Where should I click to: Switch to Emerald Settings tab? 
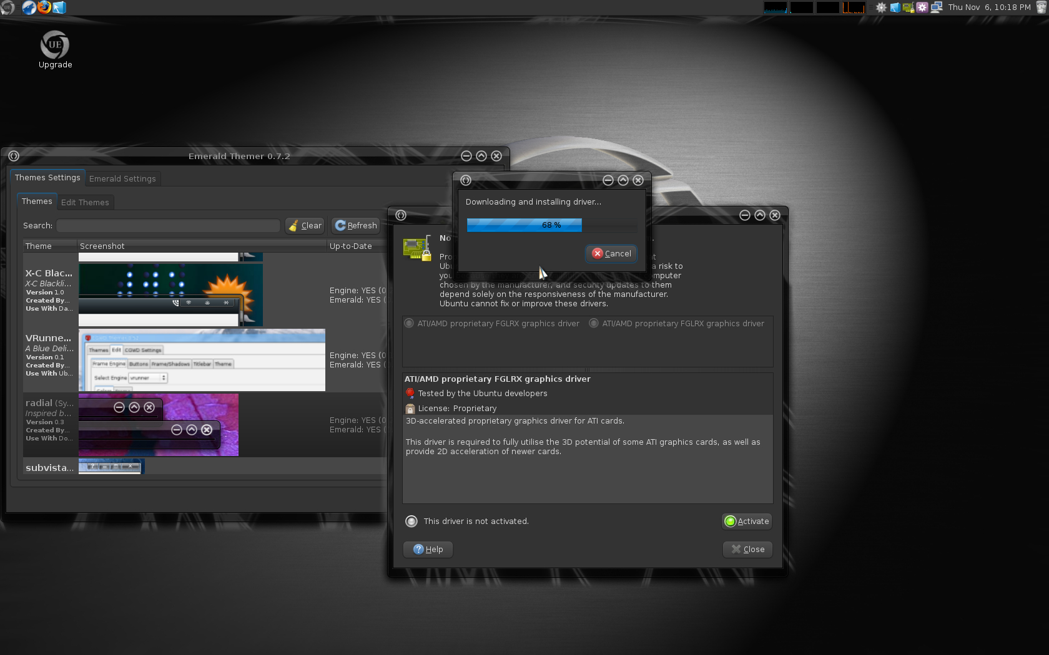(122, 179)
